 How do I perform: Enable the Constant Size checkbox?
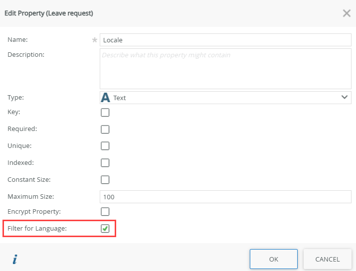[105, 179]
